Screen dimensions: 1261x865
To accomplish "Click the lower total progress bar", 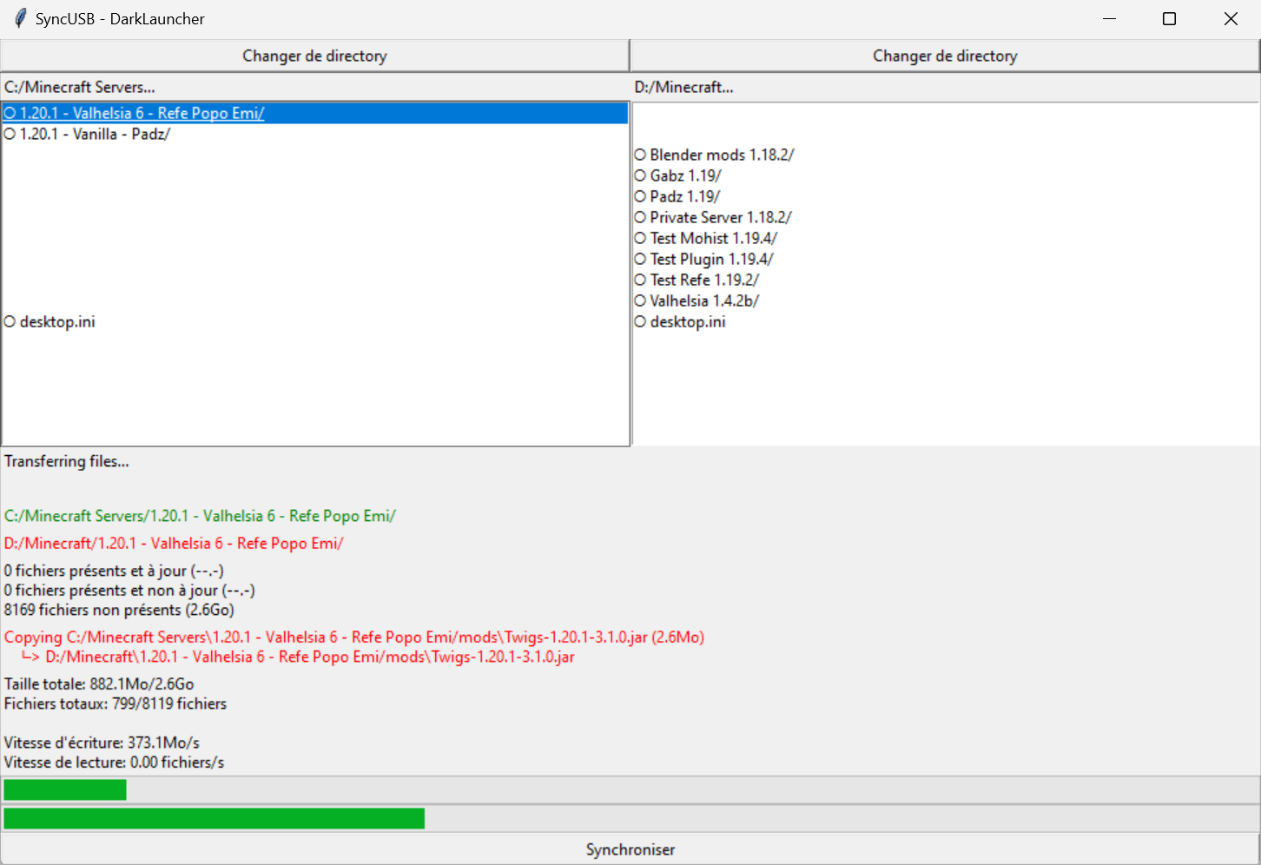I will [630, 818].
